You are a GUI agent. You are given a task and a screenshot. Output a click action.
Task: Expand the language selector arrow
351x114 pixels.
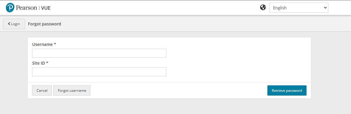pyautogui.click(x=325, y=8)
